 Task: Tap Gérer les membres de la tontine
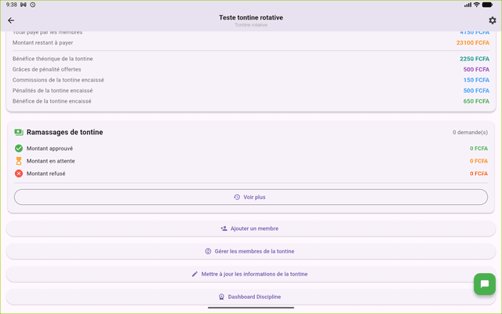(x=251, y=251)
